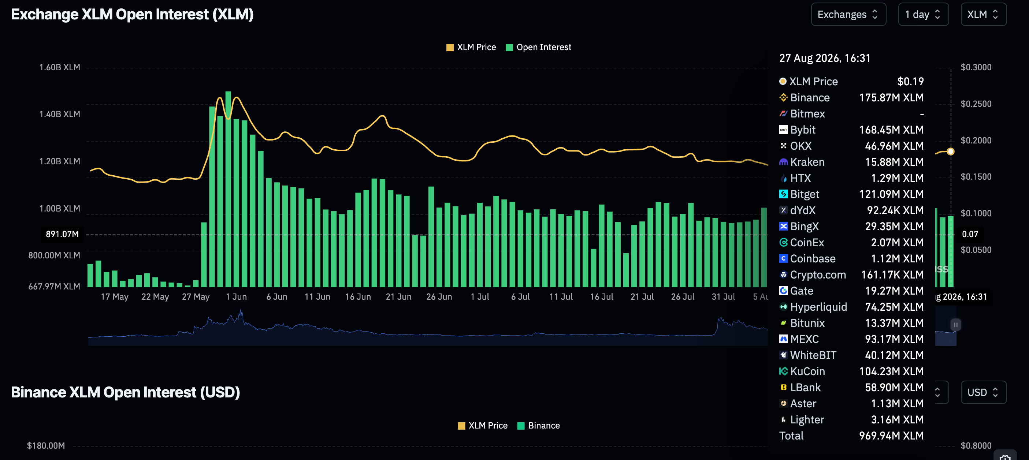Click the BingX logo in the tooltip

coord(783,227)
